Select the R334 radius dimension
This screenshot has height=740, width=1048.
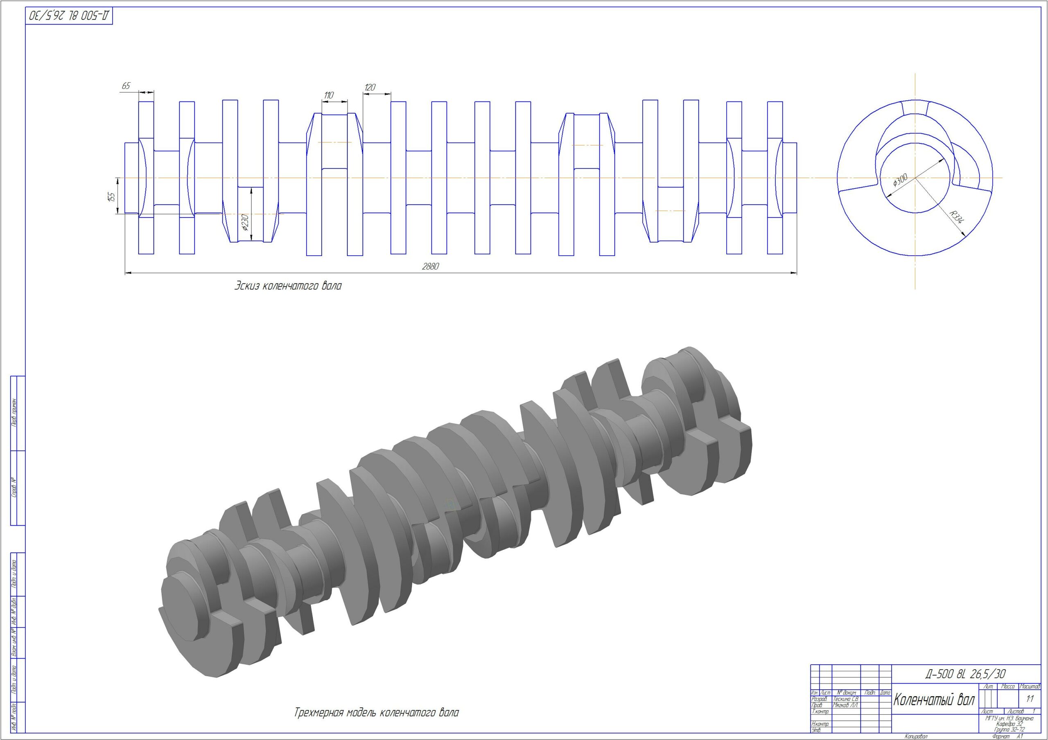(x=956, y=217)
